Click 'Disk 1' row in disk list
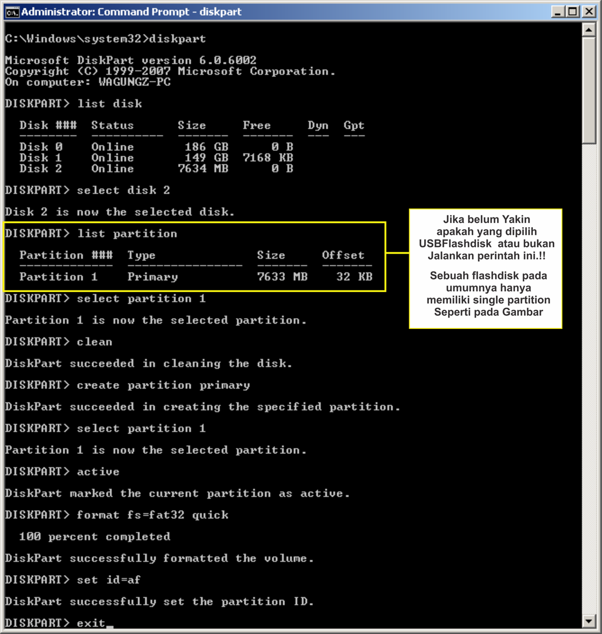 coord(156,158)
